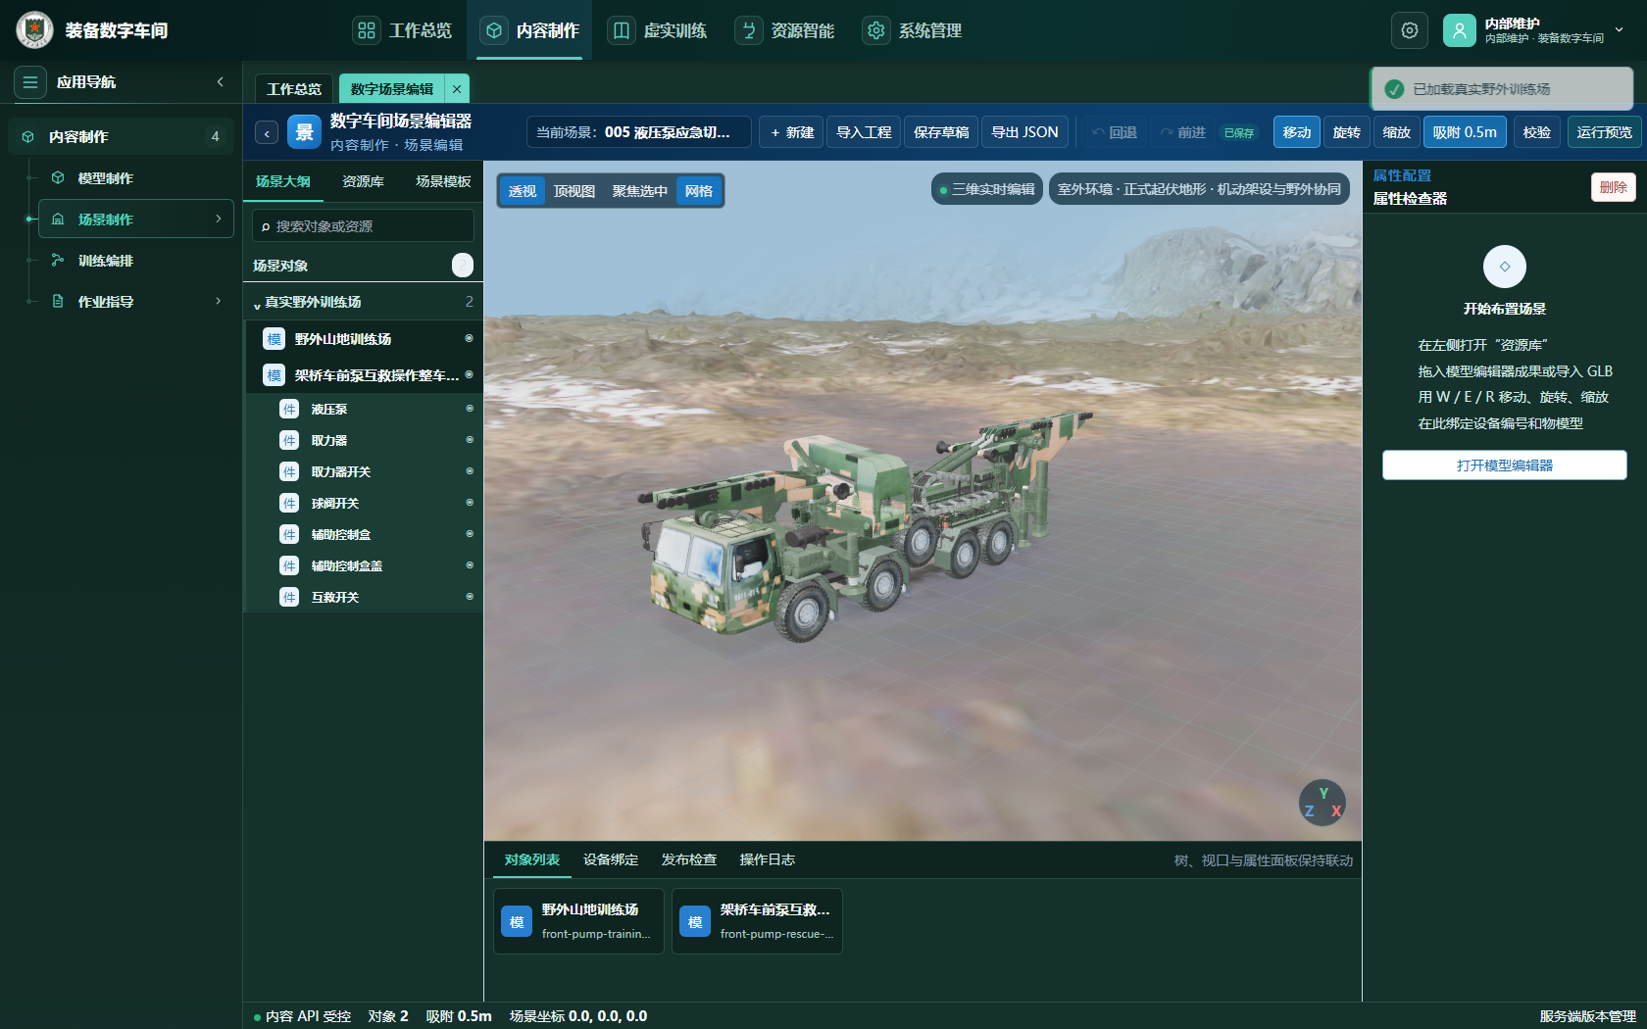The height and width of the screenshot is (1029, 1647).
Task: Toggle visibility of 液压泵 part
Action: [x=470, y=409]
